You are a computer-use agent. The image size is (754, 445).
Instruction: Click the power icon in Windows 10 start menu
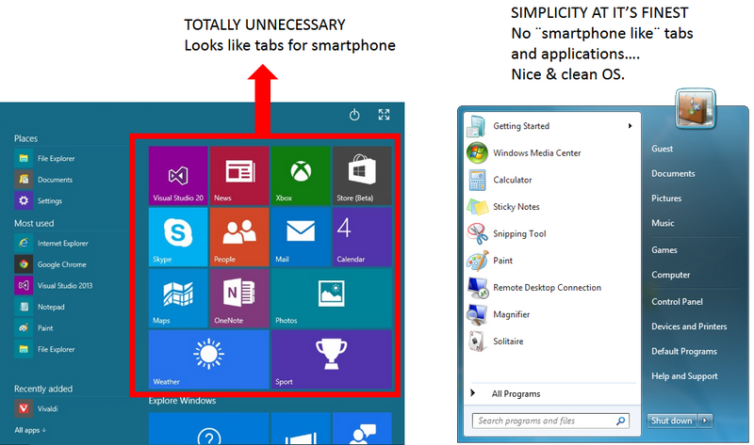click(x=354, y=115)
